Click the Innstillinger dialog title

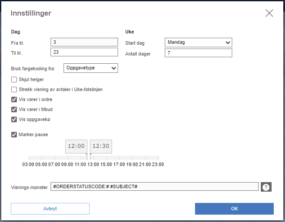point(31,13)
